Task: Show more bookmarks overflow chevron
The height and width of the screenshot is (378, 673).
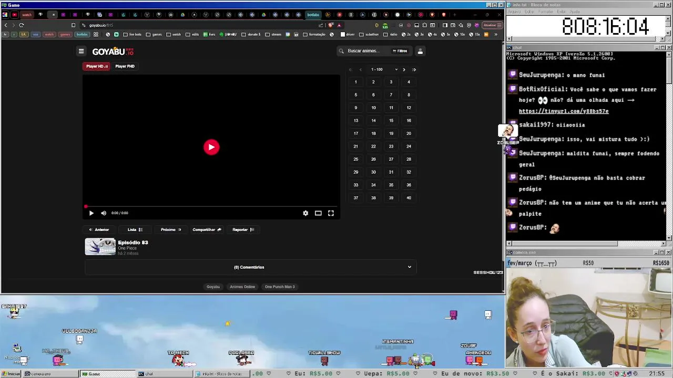Action: click(x=495, y=35)
